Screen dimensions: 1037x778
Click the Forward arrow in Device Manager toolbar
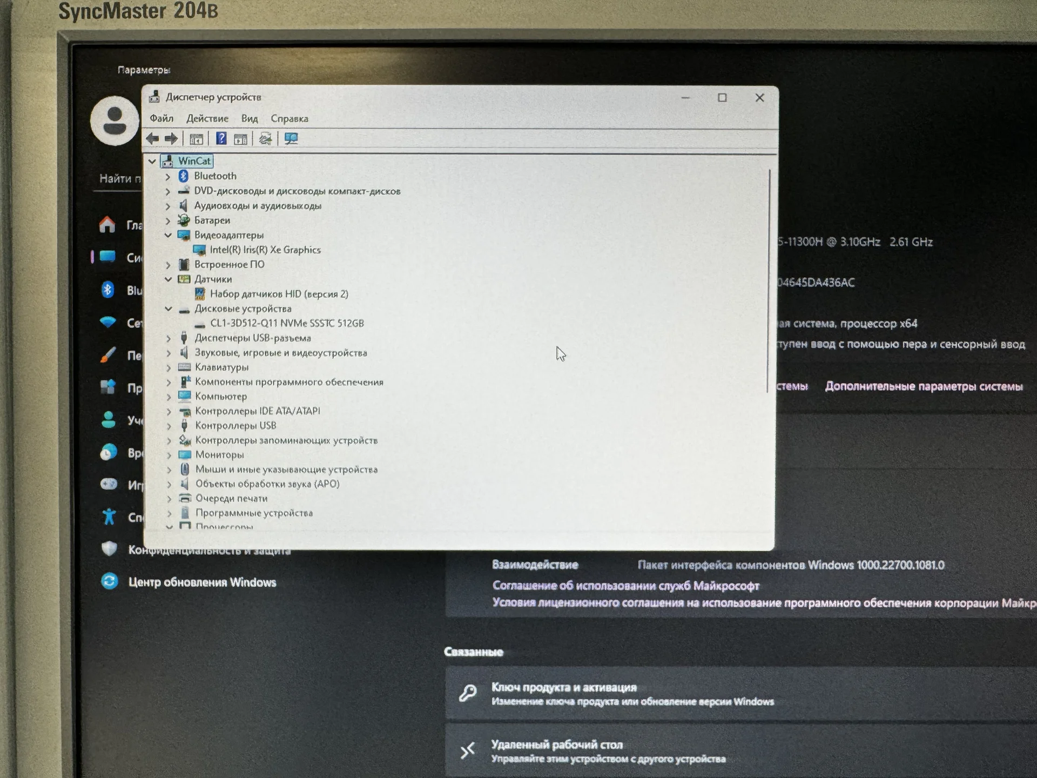(171, 139)
